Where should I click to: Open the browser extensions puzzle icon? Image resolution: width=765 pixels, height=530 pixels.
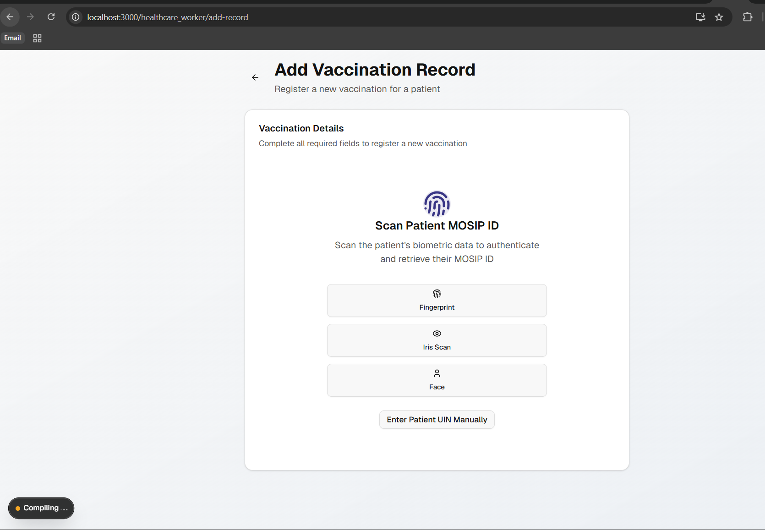tap(748, 17)
